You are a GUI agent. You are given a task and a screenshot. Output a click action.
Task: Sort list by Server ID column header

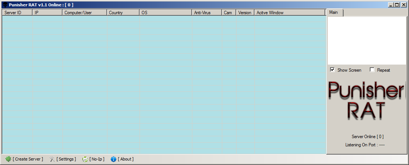point(17,13)
